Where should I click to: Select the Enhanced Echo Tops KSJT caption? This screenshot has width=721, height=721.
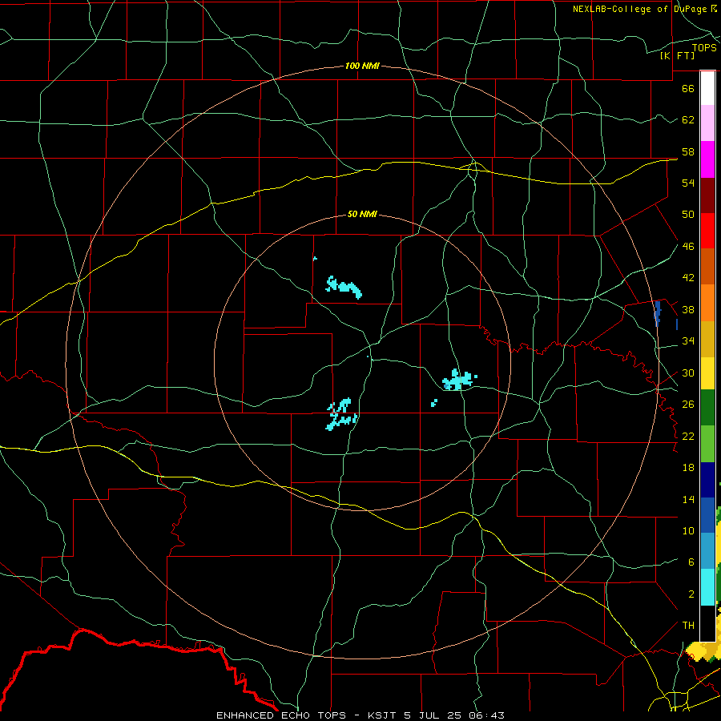[360, 715]
